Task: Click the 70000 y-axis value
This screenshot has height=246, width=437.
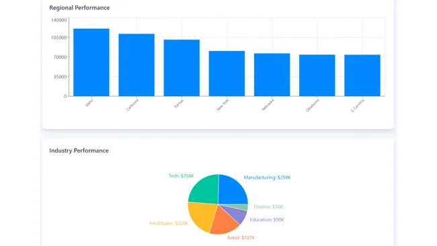Action: (x=61, y=57)
